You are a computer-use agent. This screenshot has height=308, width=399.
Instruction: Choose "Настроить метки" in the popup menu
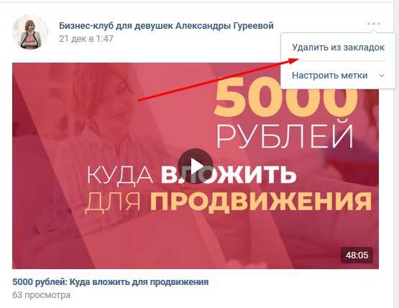pos(329,76)
